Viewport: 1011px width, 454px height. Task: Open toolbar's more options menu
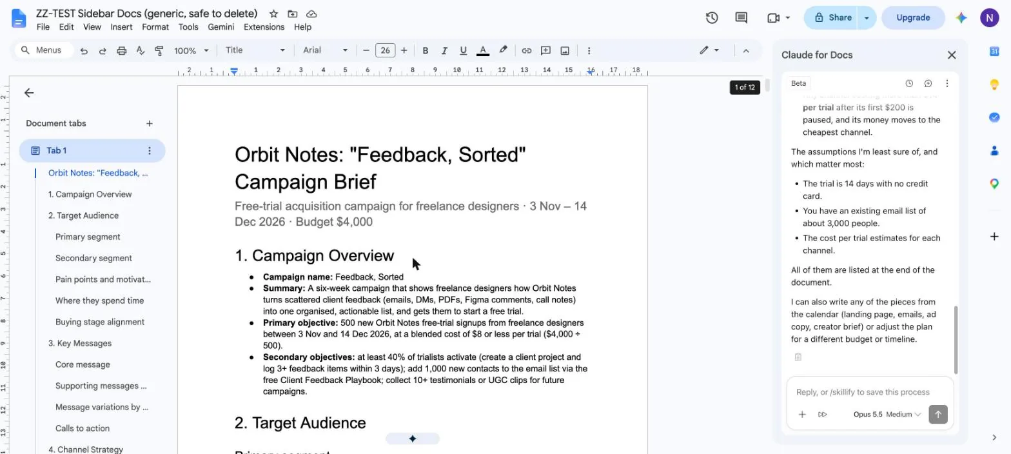point(589,50)
